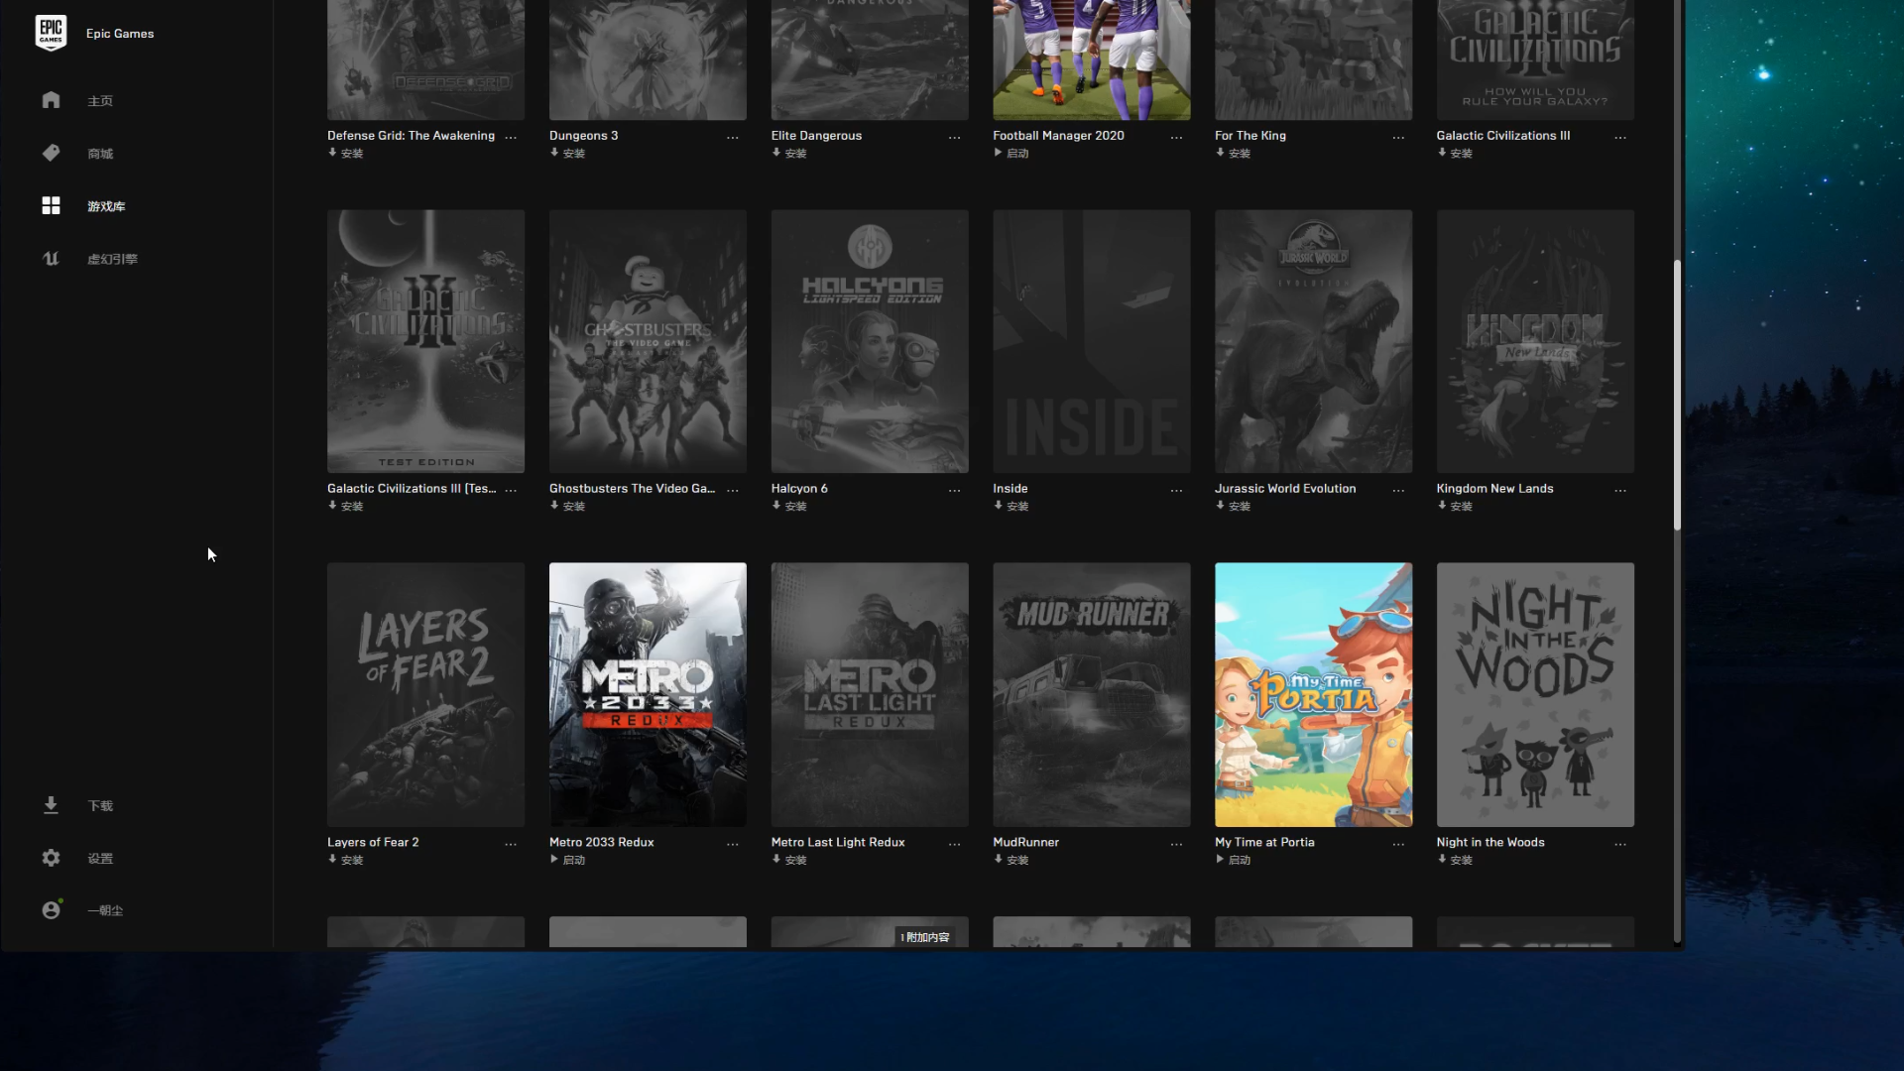
Task: Click the Jurassic World Evolution cover art
Action: 1313,341
